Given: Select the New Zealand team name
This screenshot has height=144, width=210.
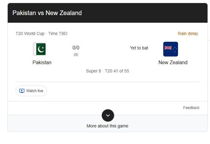Looking at the screenshot, I should tap(173, 62).
